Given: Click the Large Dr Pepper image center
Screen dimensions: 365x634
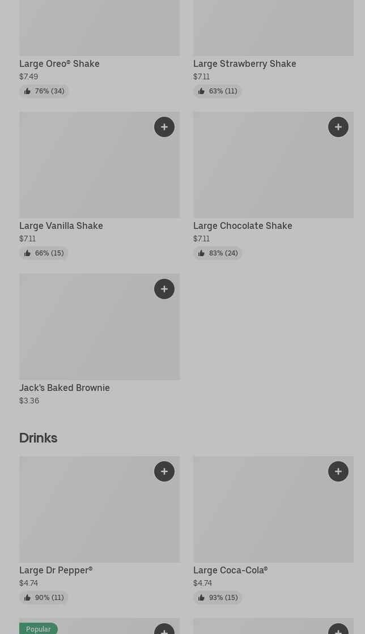Looking at the screenshot, I should click(x=99, y=509).
